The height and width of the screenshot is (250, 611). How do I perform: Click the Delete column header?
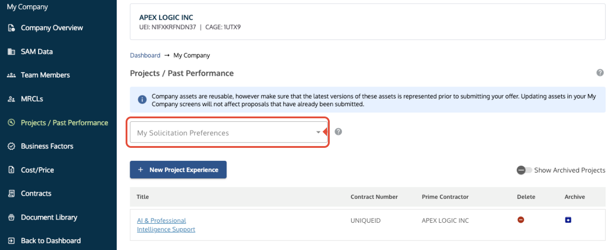(x=526, y=197)
